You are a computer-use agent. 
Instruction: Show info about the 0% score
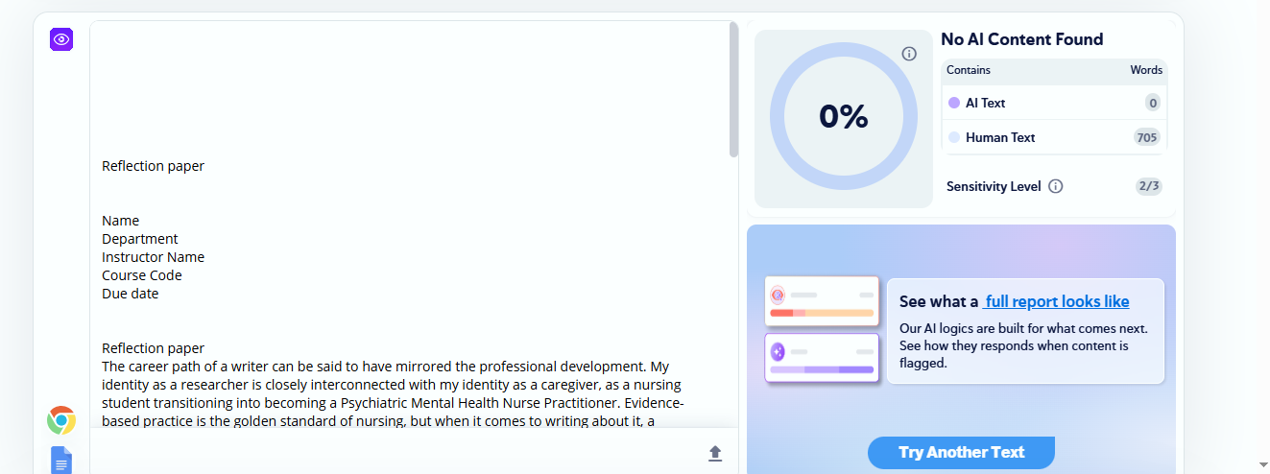pos(909,54)
